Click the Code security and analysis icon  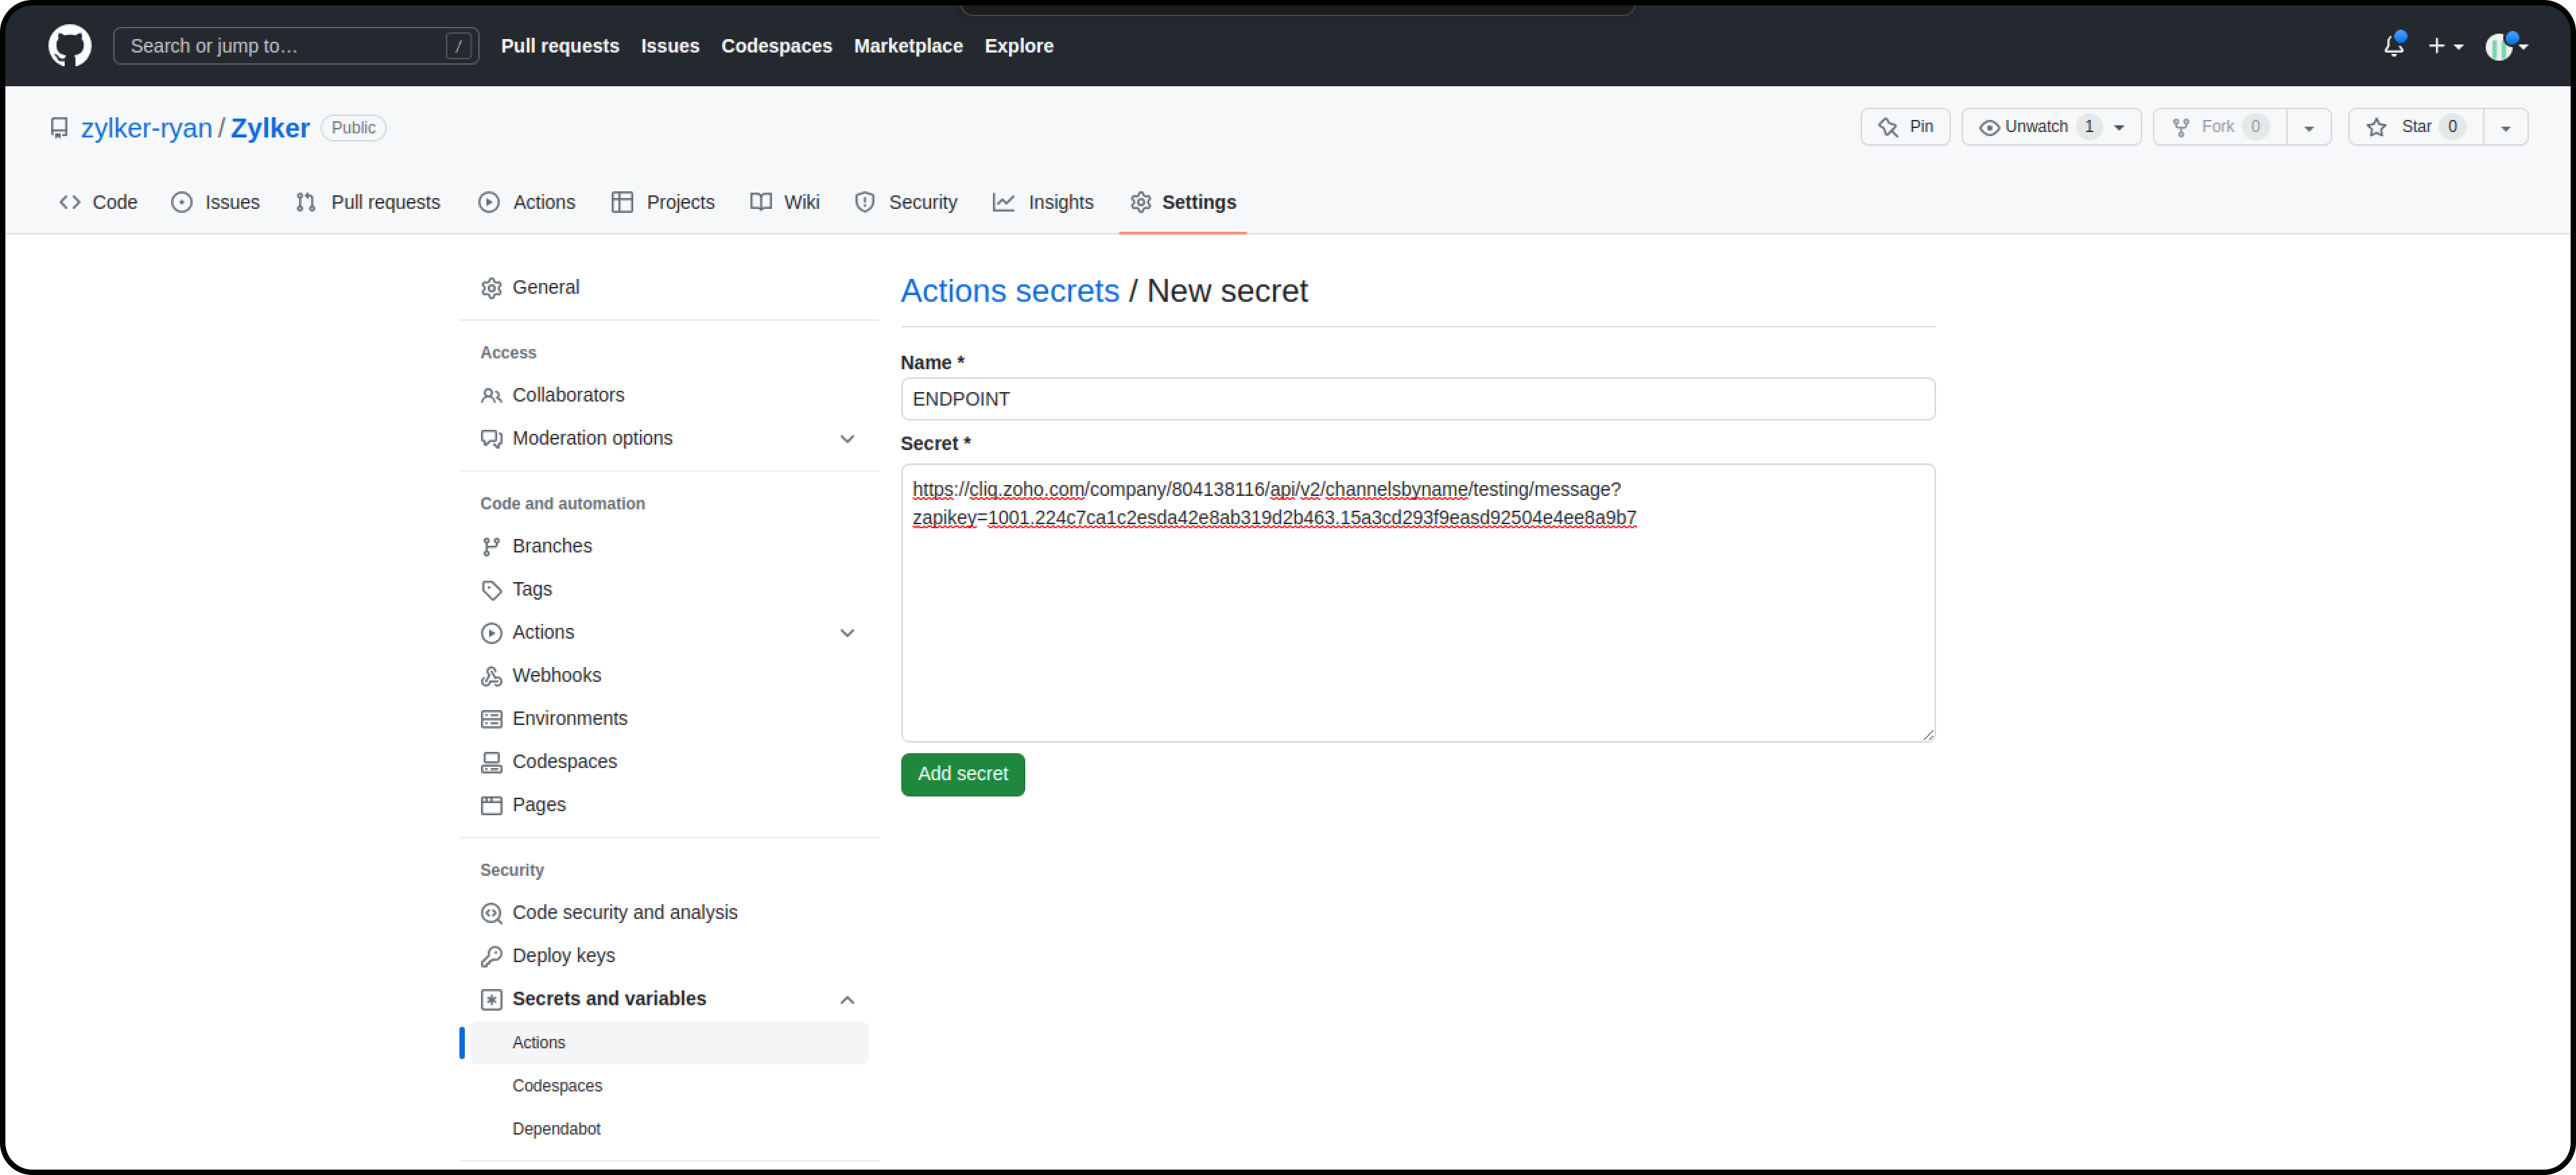(x=491, y=913)
